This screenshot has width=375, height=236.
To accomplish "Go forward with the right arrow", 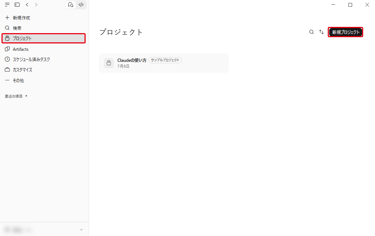I will click(36, 4).
